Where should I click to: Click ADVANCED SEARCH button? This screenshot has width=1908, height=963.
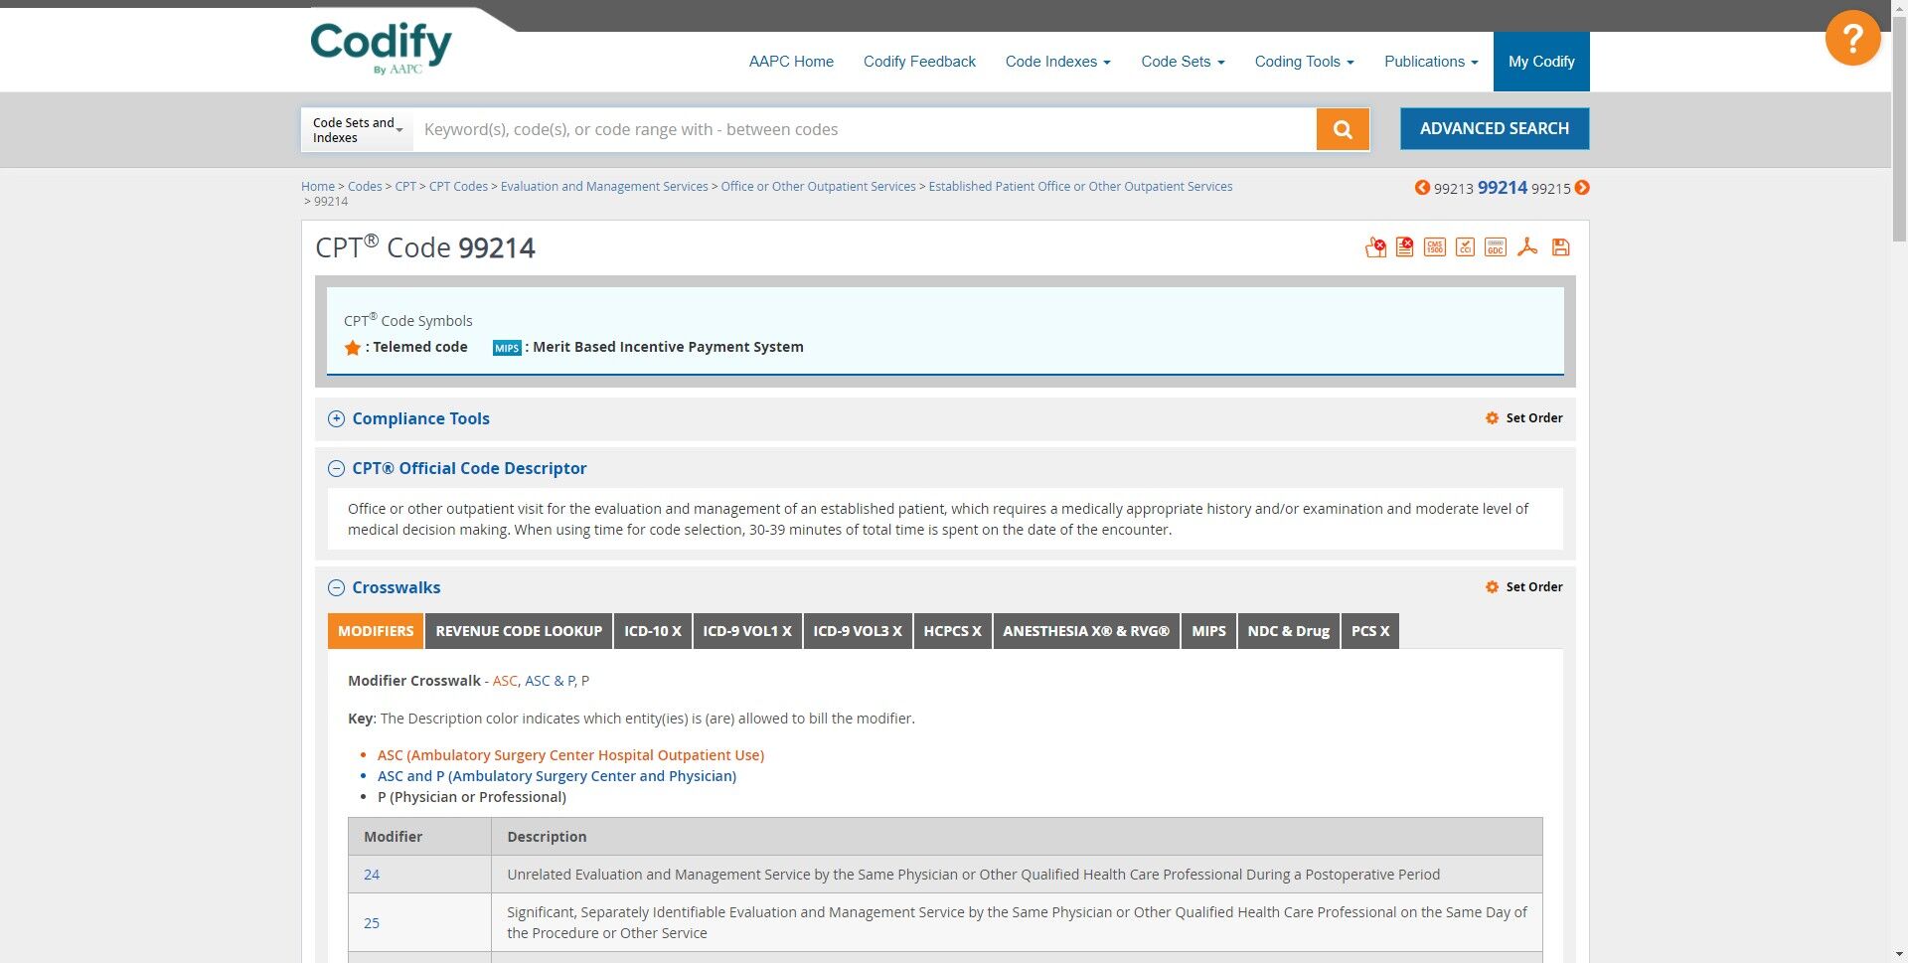1495,129
